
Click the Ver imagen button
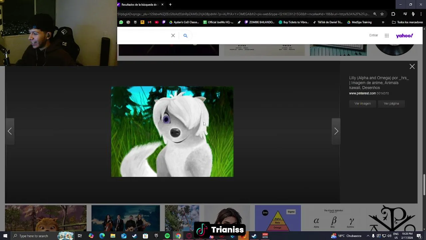pos(362,103)
